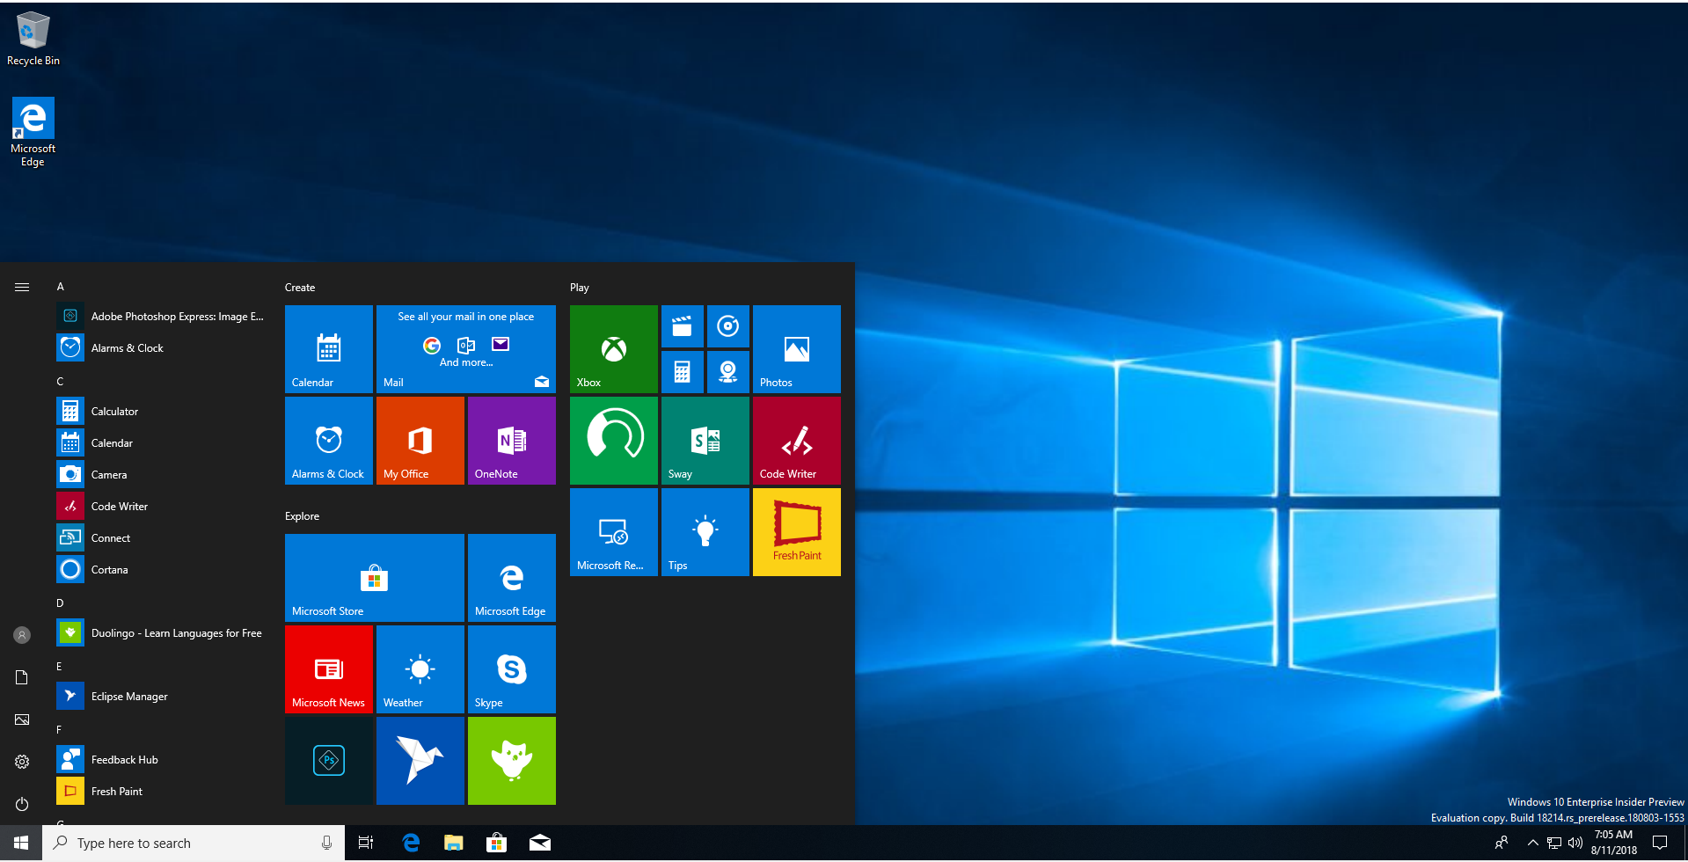1688x862 pixels.
Task: Open the Microsoft Remote Desktop tile
Action: coord(614,532)
